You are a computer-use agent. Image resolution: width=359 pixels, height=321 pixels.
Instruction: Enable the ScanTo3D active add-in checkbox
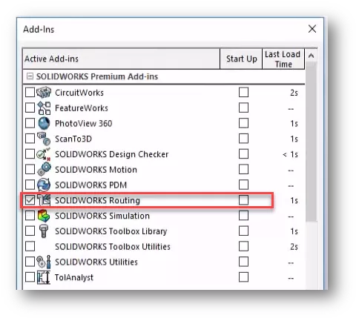(30, 139)
